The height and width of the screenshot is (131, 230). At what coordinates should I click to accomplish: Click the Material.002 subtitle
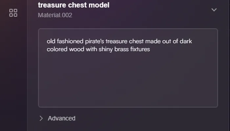(55, 15)
